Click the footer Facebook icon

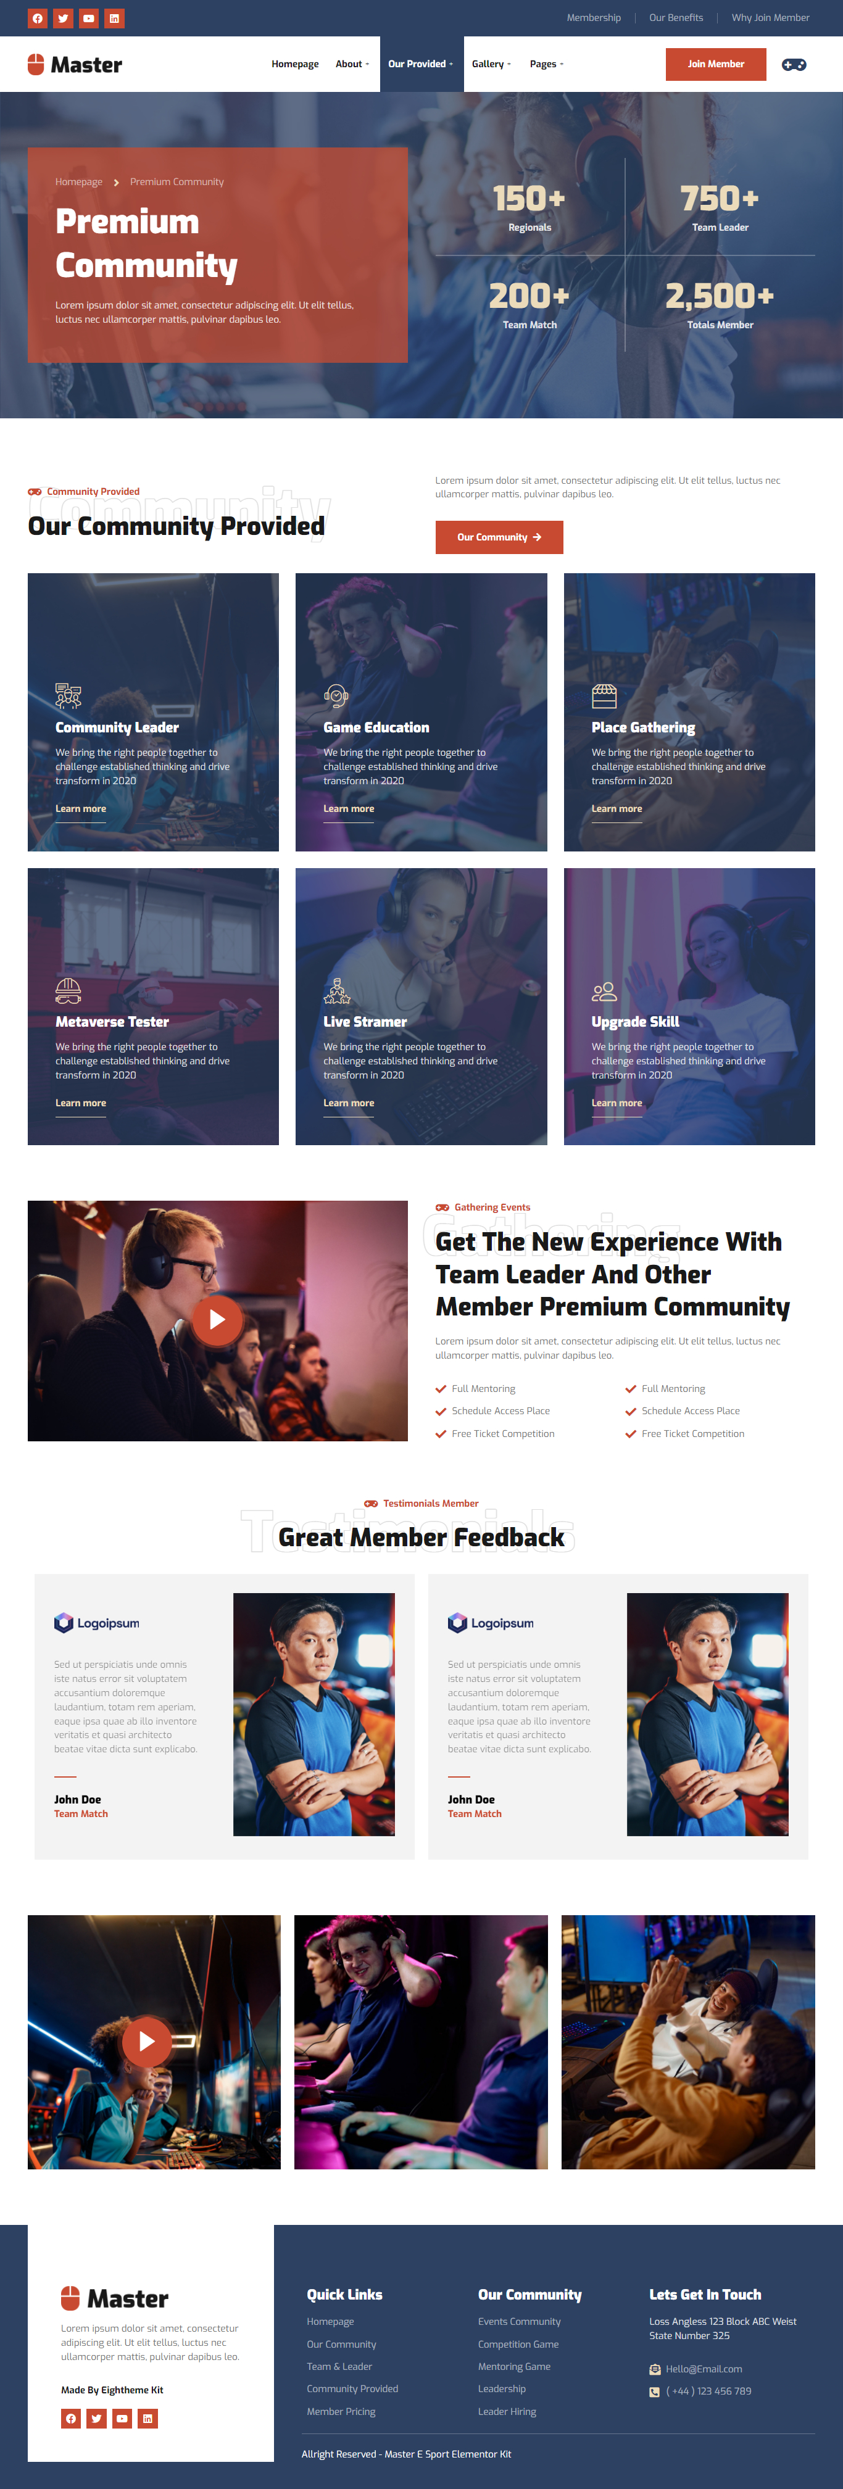pos(70,2419)
